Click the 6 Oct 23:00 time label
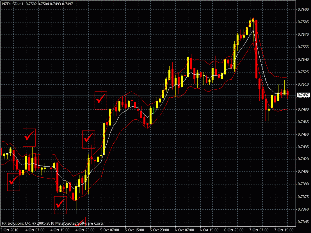This screenshot has height=233, width=311. pos(234,230)
